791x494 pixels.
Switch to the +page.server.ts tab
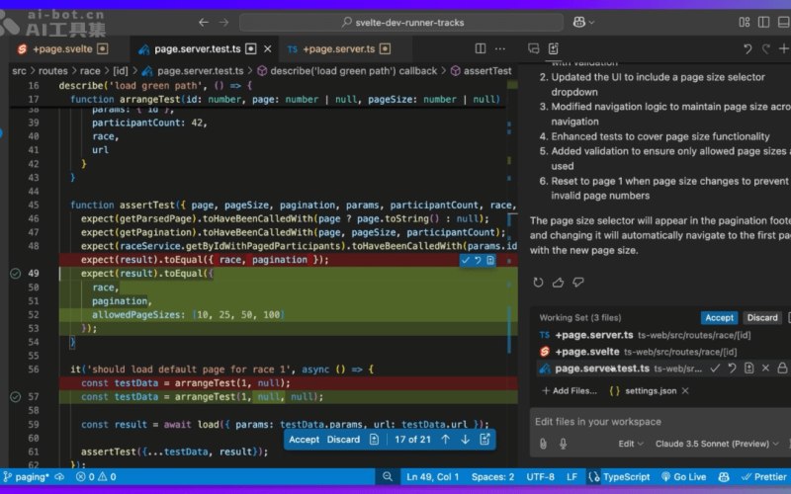click(339, 48)
